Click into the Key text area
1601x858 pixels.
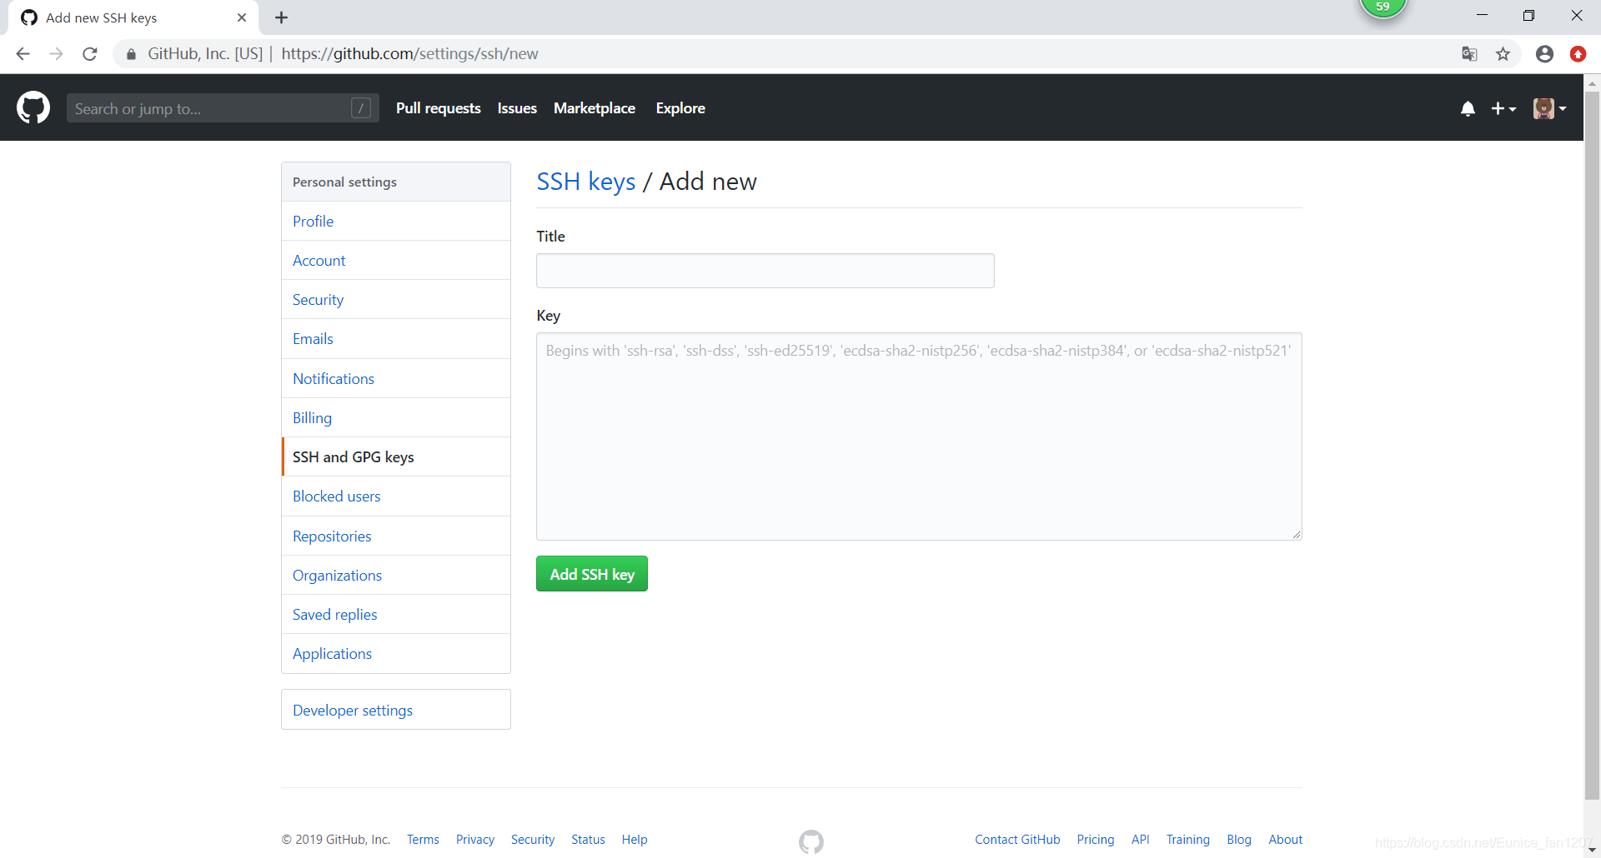919,436
